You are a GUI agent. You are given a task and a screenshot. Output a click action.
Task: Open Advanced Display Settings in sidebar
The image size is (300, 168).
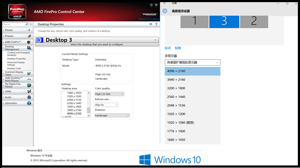16,64
